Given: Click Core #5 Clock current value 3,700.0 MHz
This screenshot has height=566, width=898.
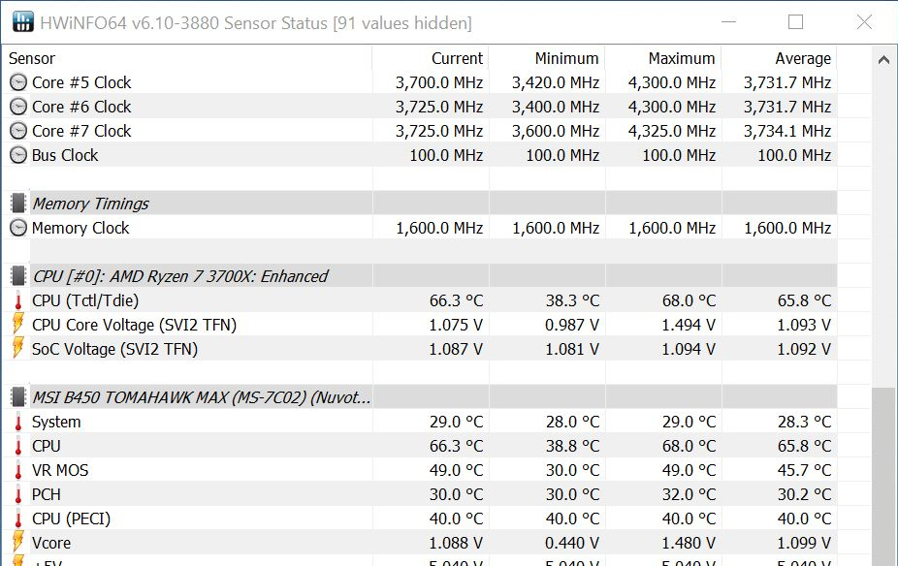Looking at the screenshot, I should click(438, 83).
